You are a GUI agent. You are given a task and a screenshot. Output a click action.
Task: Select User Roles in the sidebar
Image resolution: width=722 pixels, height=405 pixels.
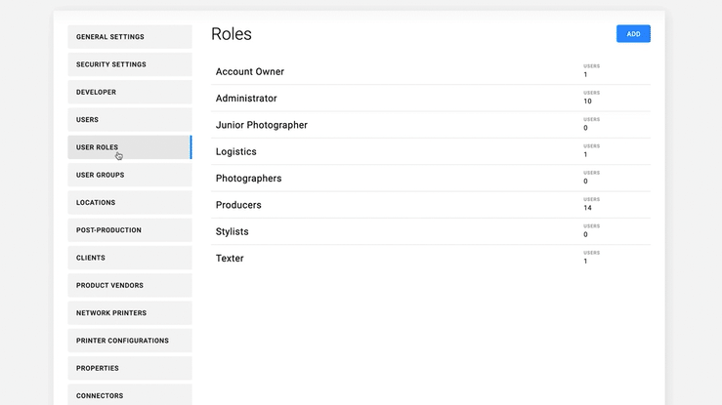point(130,147)
